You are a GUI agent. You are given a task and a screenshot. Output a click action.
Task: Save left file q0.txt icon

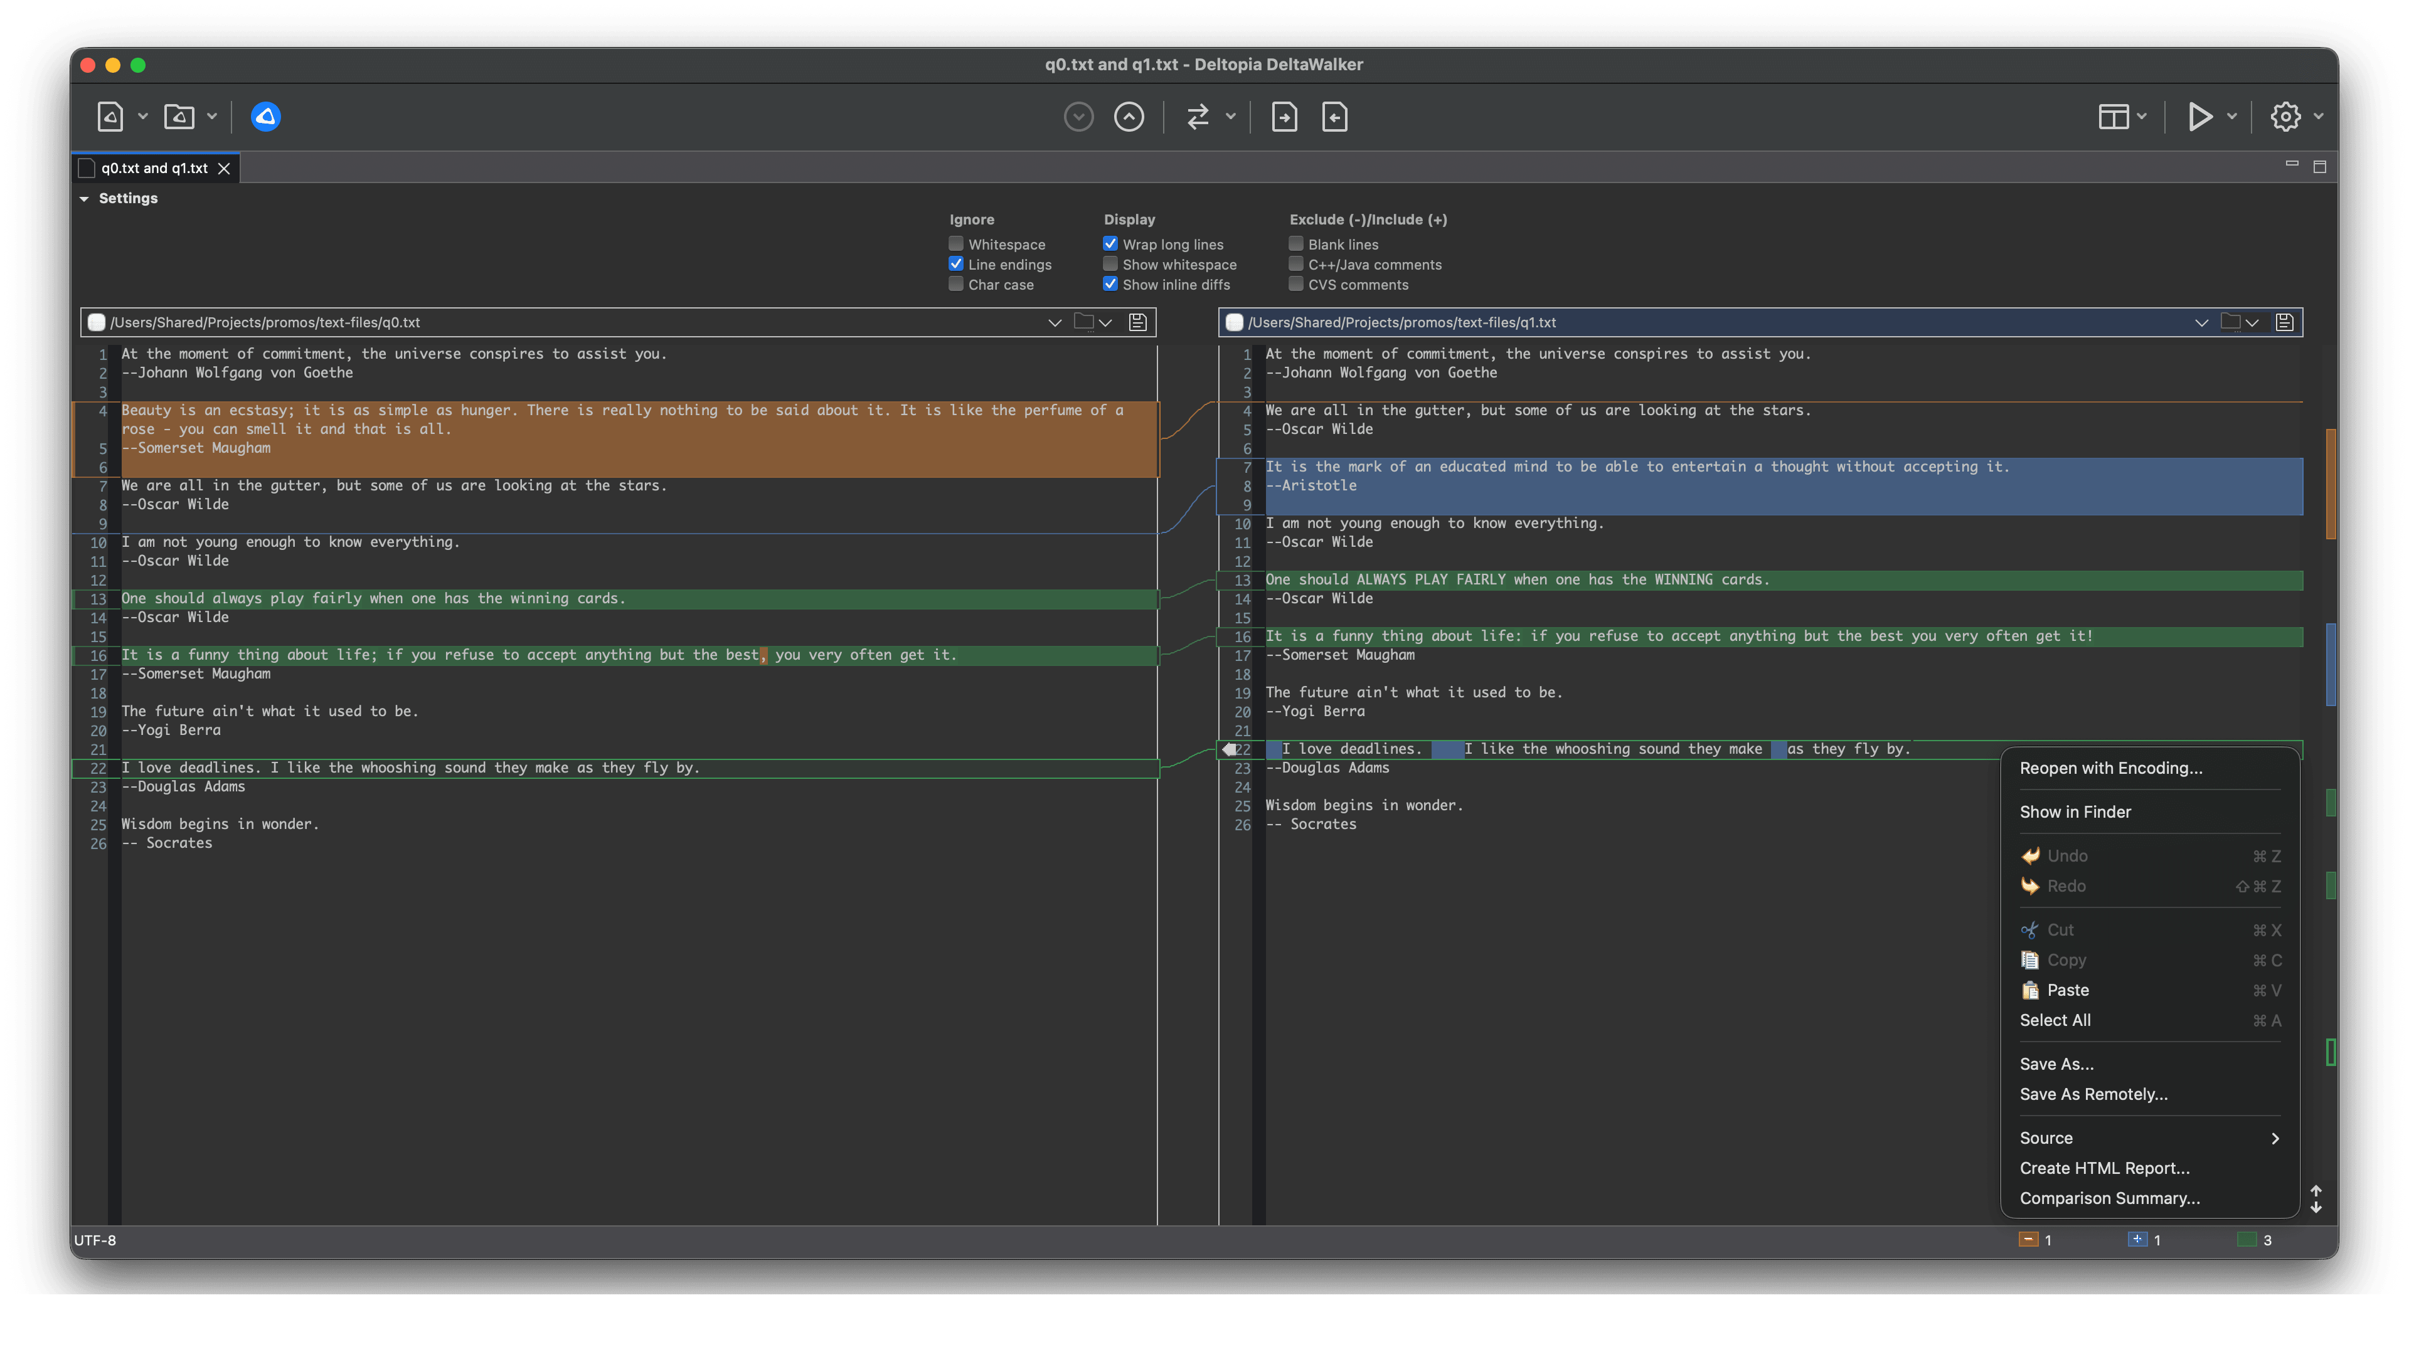coord(1137,322)
